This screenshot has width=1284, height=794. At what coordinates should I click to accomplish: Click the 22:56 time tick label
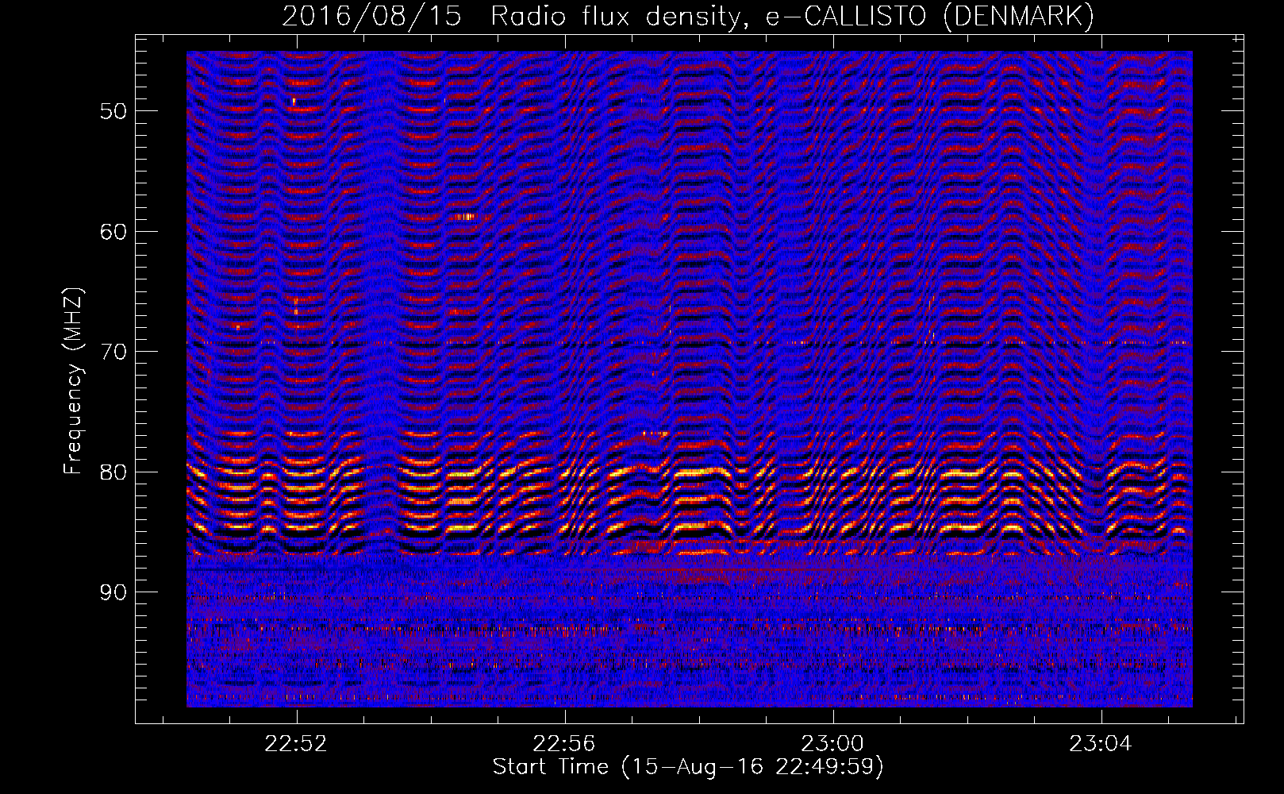(x=564, y=744)
